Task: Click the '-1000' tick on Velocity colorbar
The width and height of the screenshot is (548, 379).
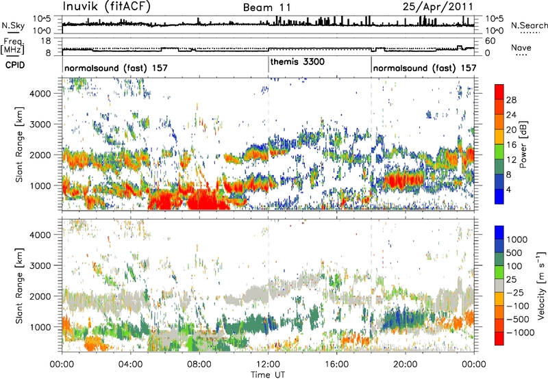Action: [520, 332]
